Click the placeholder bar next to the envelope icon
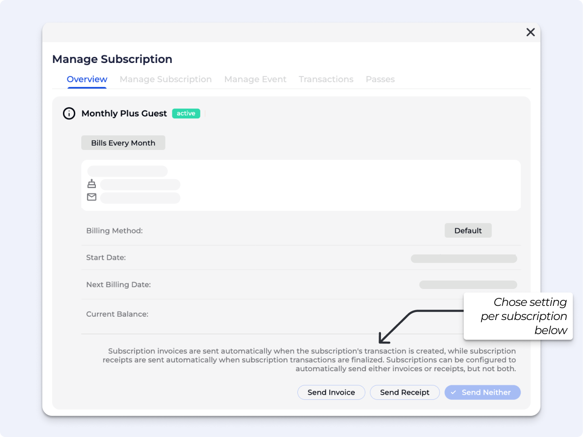 [x=140, y=198]
